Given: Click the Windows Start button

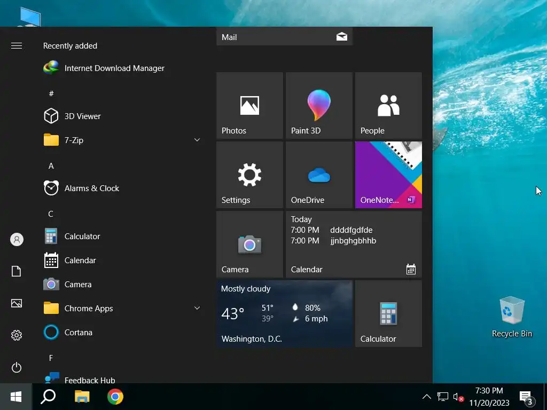Looking at the screenshot, I should [16, 397].
